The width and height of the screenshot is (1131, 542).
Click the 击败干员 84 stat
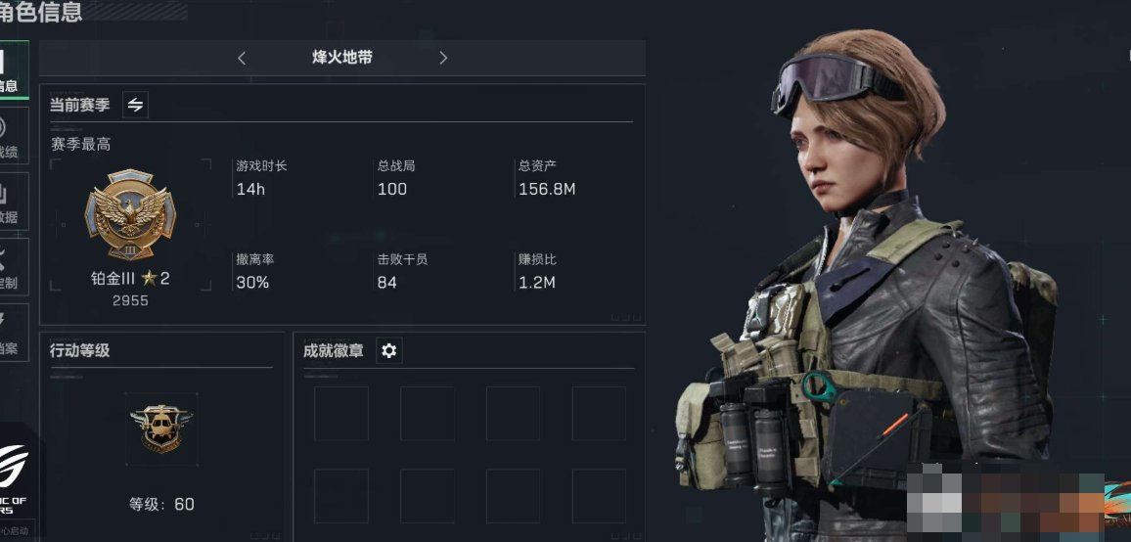pos(402,271)
